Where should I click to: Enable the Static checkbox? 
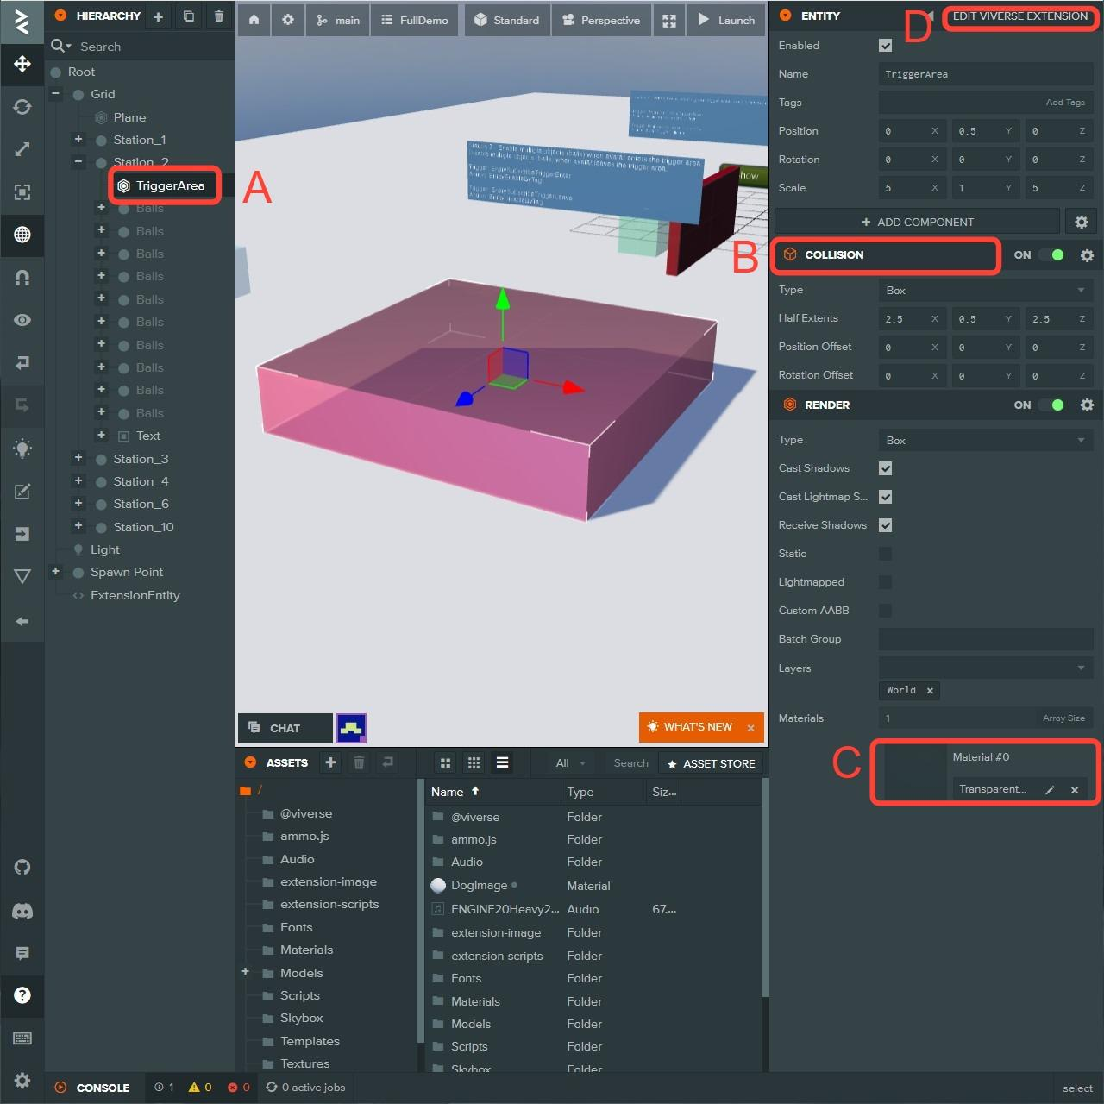[885, 554]
